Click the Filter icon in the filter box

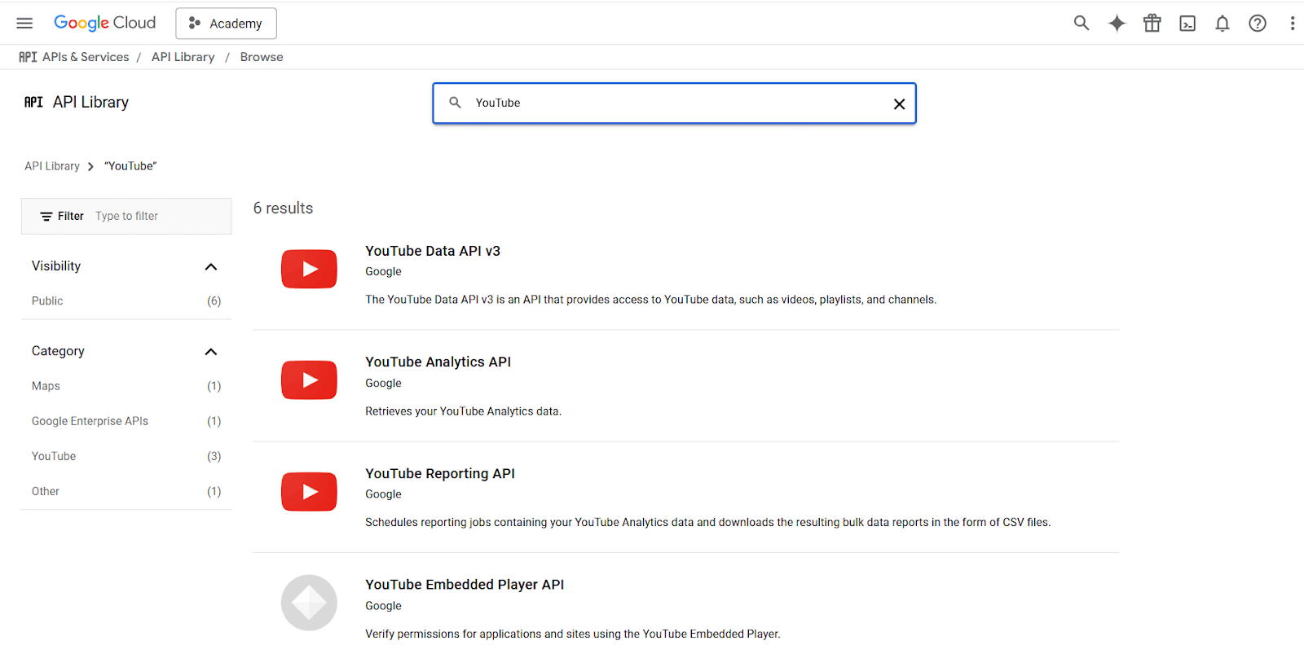point(46,217)
